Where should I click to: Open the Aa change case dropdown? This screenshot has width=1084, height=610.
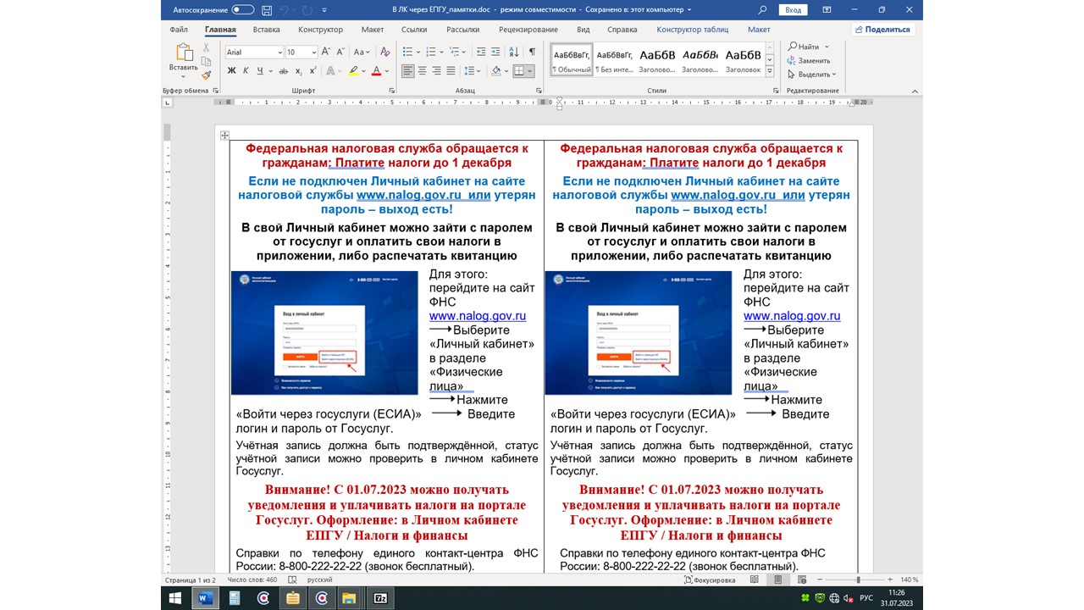[362, 53]
